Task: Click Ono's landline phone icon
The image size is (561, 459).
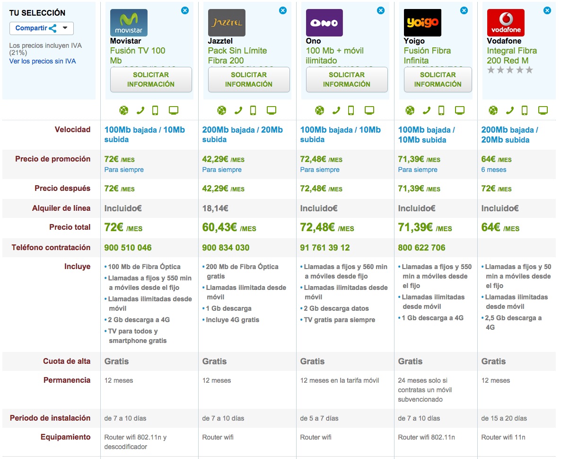Action: tap(336, 110)
